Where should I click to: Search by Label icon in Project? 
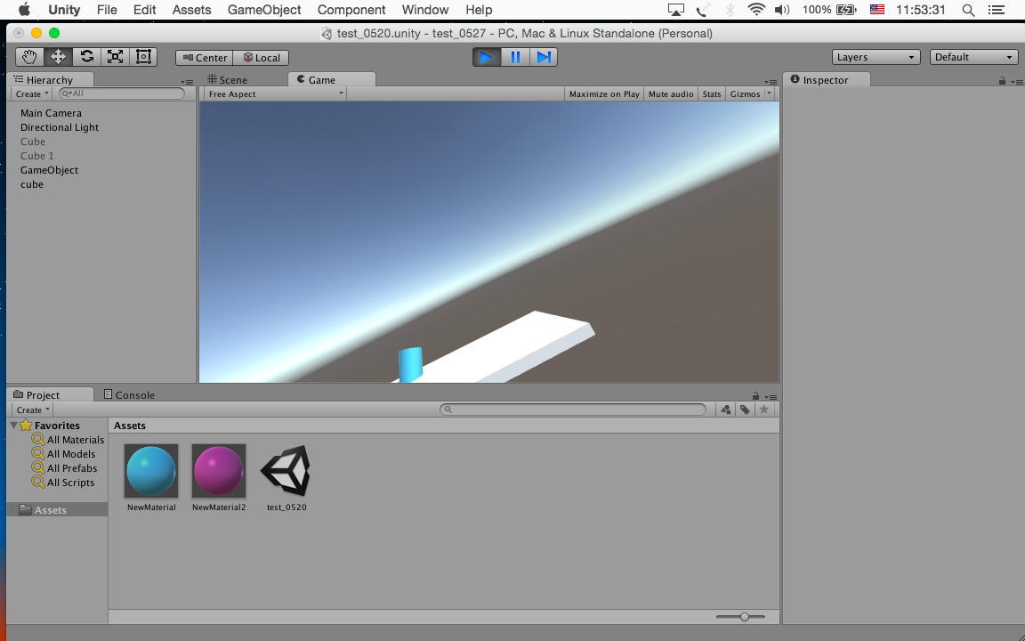click(x=745, y=410)
